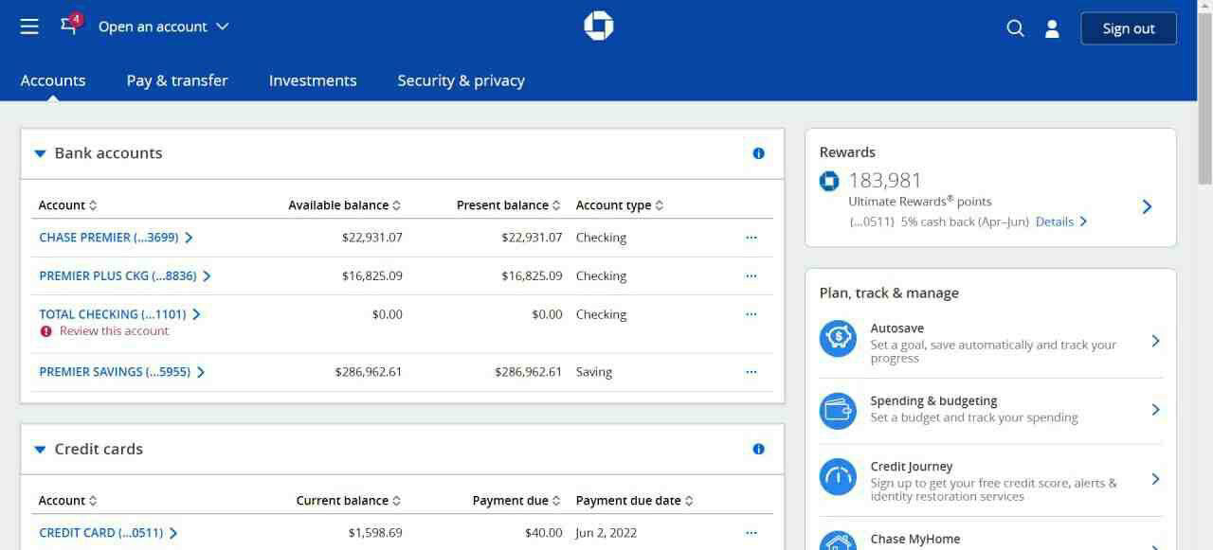The width and height of the screenshot is (1213, 550).
Task: Show info about Bank accounts
Action: pyautogui.click(x=758, y=153)
